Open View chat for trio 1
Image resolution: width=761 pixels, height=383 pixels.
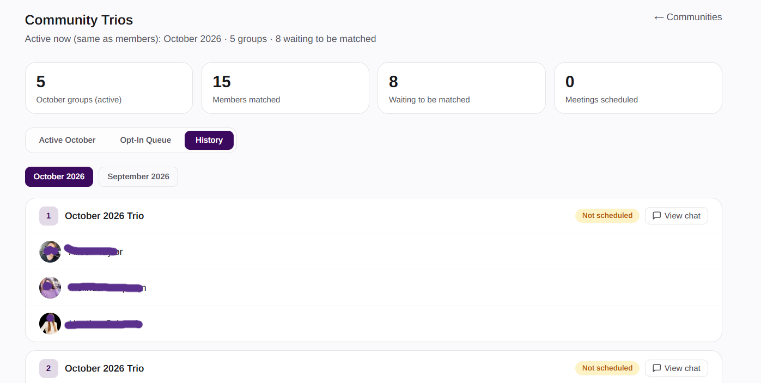[x=677, y=216]
